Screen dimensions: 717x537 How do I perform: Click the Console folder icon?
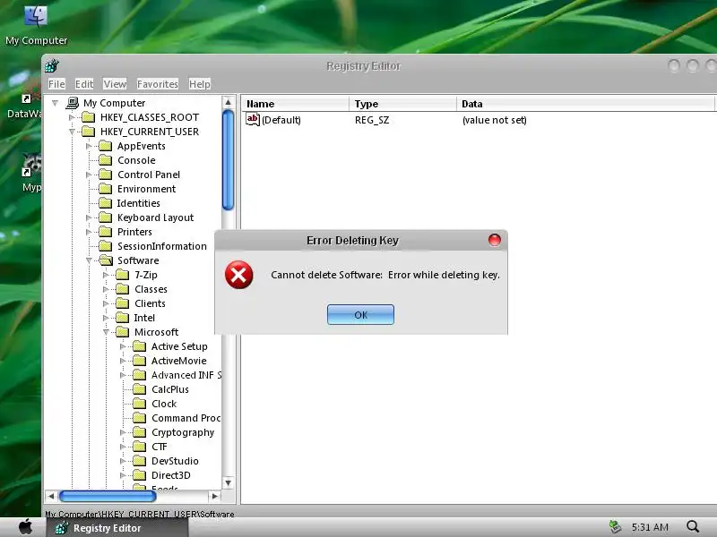click(x=106, y=160)
